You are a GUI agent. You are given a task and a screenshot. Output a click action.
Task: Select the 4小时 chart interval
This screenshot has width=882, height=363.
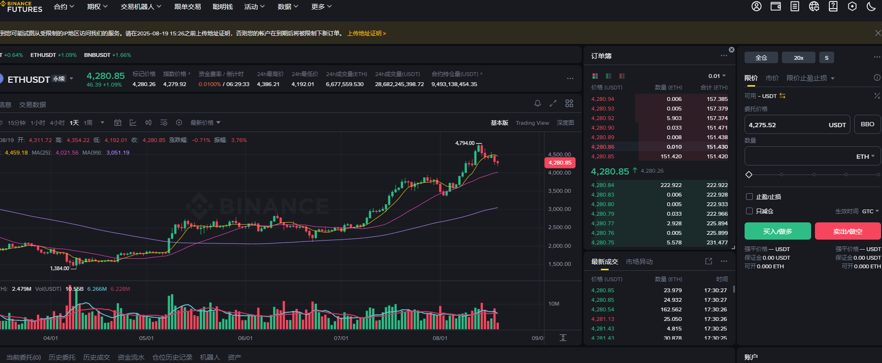tap(57, 123)
